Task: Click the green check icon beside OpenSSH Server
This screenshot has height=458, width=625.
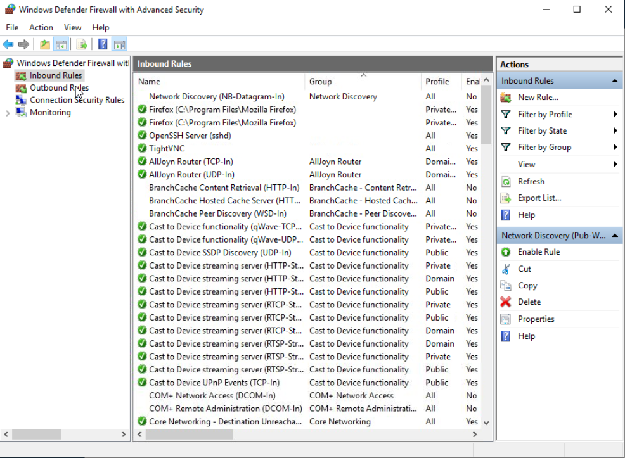Action: tap(142, 136)
